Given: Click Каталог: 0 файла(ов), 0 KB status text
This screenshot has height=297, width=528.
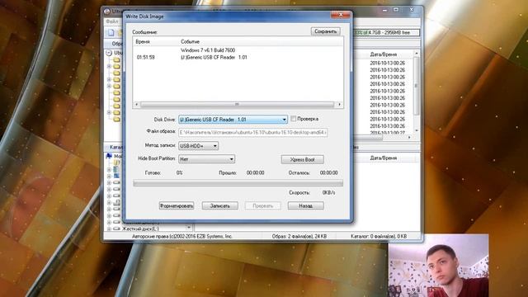Looking at the screenshot, I should tap(379, 237).
